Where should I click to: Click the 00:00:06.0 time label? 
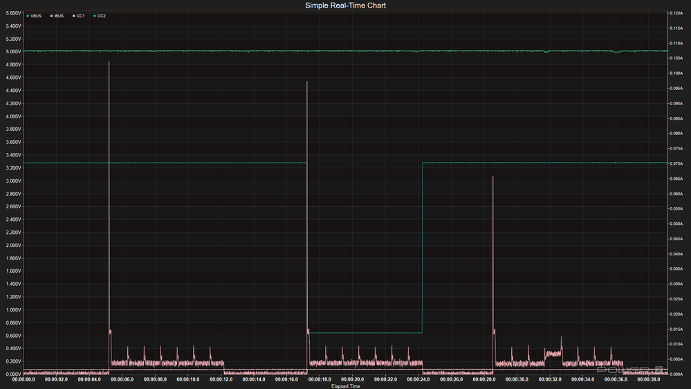(122, 379)
